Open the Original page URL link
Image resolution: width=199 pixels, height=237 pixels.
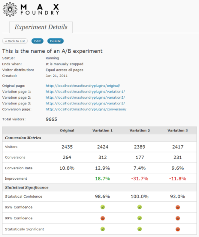coord(83,86)
